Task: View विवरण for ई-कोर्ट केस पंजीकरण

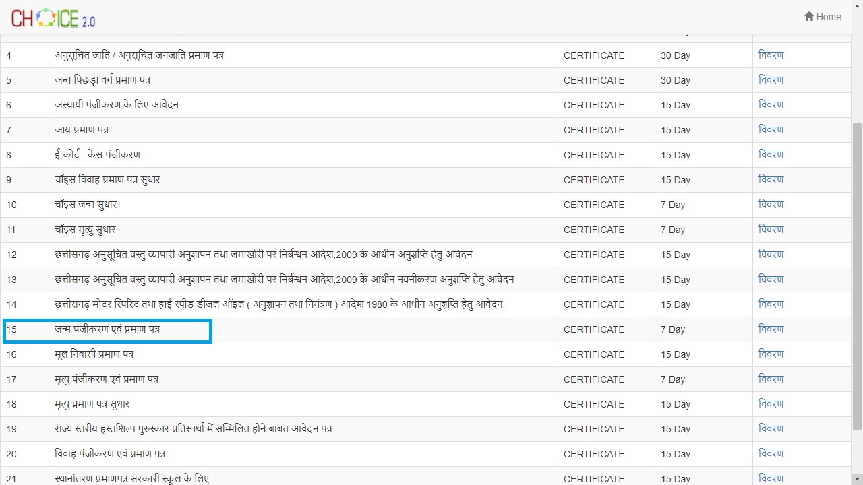Action: pos(771,155)
